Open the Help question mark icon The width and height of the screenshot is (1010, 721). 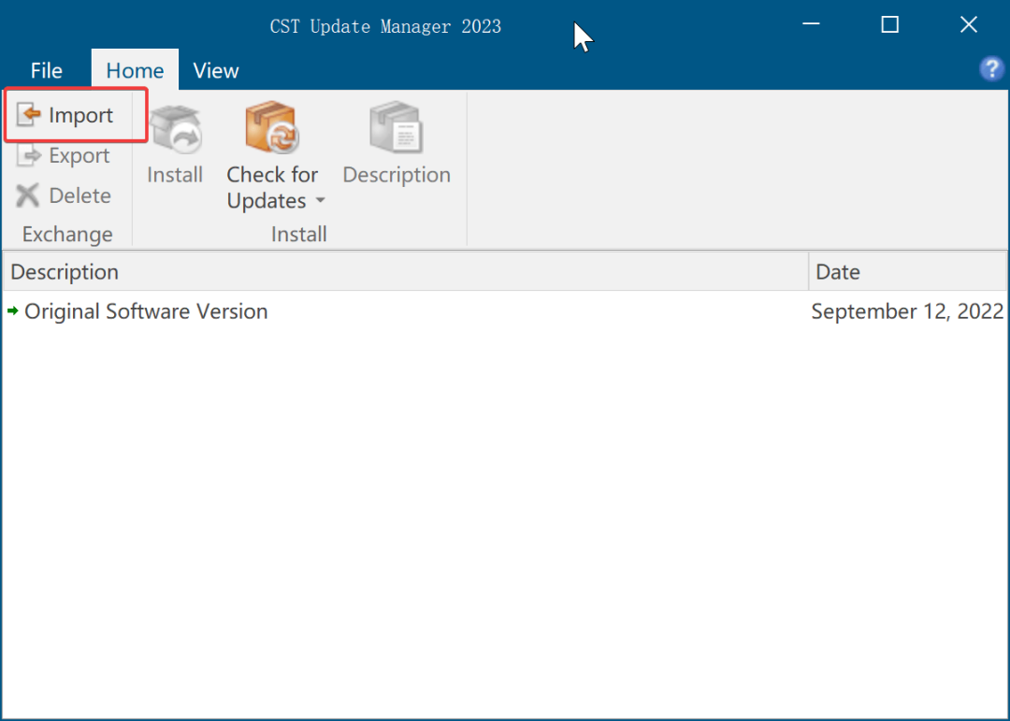(x=991, y=68)
